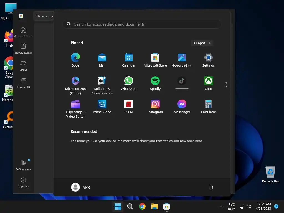The height and width of the screenshot is (213, 284).
Task: Go to next page of pinned apps
Action: click(226, 86)
